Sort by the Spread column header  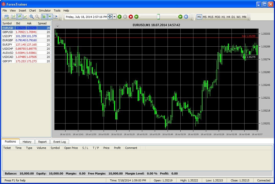tap(43, 23)
